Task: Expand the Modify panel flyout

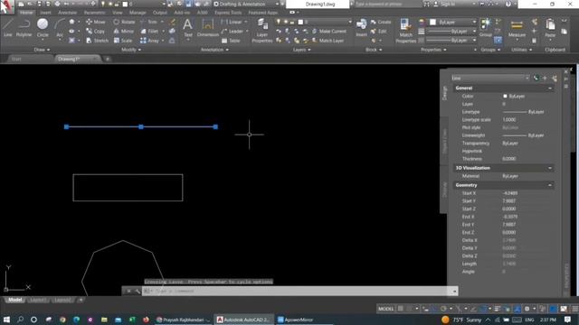Action: (x=131, y=50)
